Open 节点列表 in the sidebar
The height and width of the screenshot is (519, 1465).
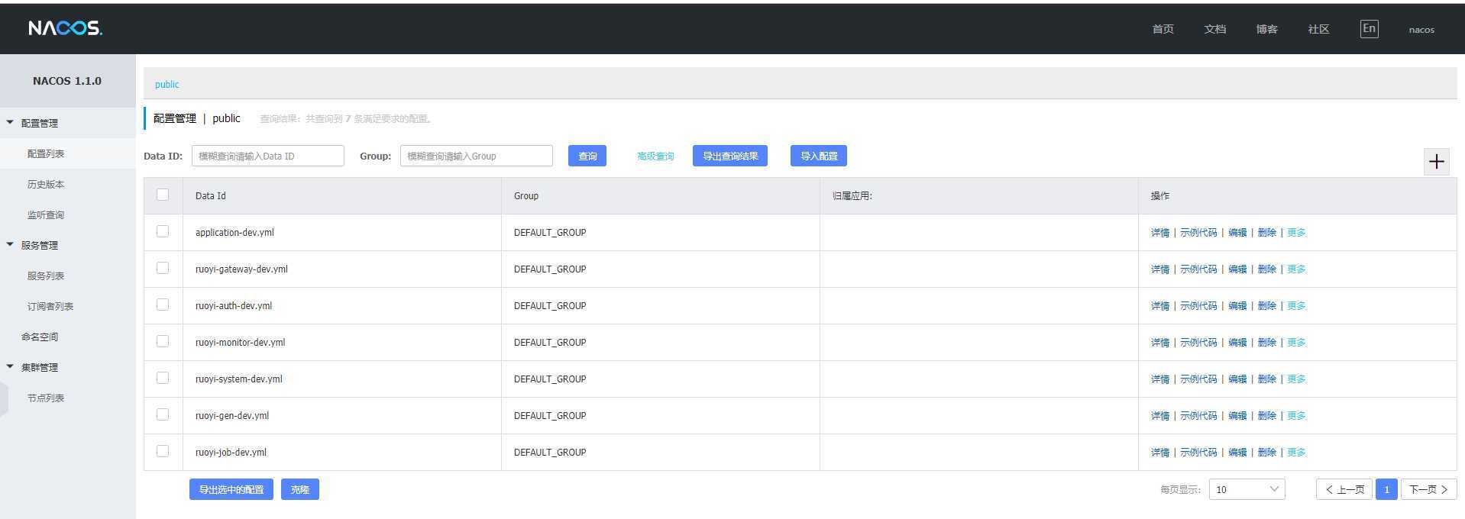tap(67, 398)
